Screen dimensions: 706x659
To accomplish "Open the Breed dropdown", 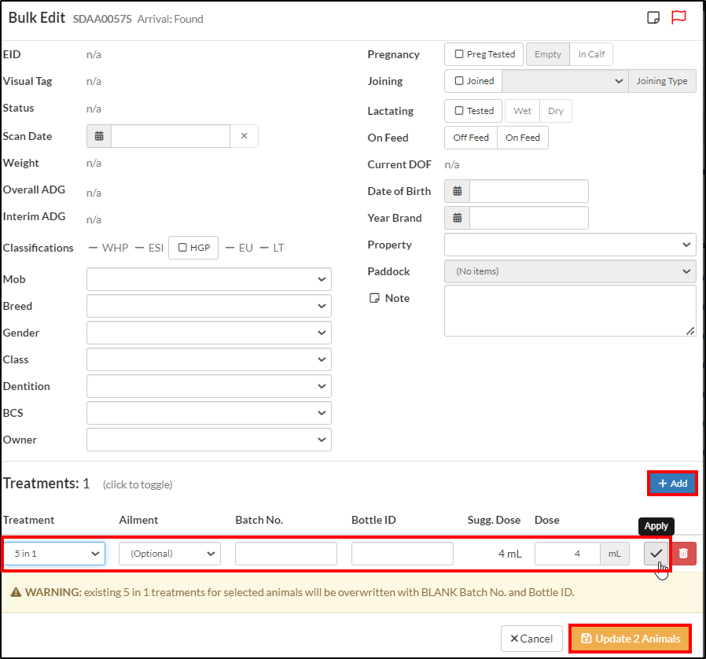I will pyautogui.click(x=208, y=305).
